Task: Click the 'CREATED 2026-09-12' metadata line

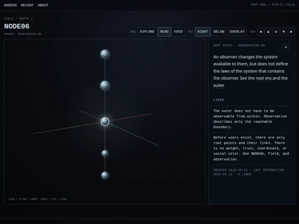Action: 249,172
